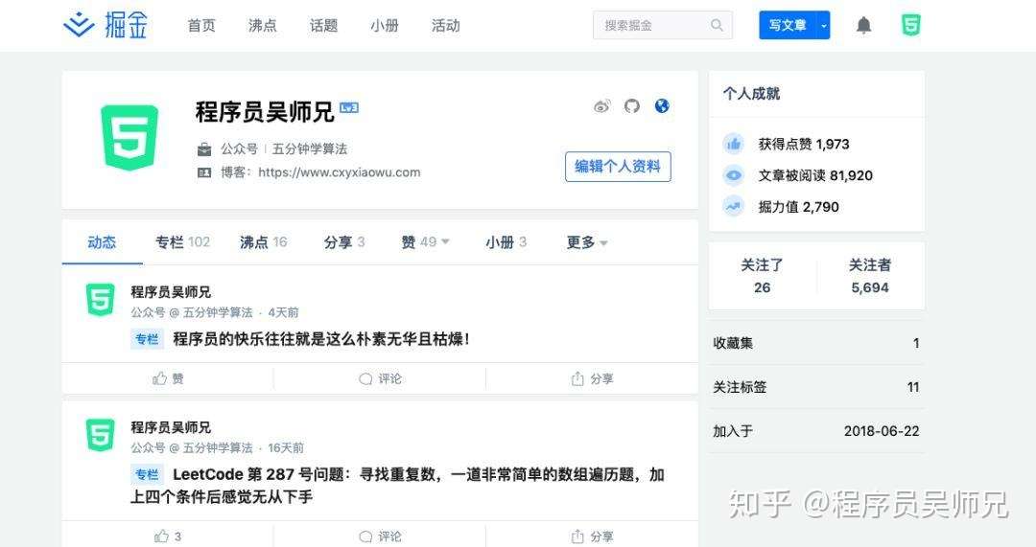This screenshot has height=547, width=1036.
Task: View the 关注者 5,694 list
Action: pyautogui.click(x=869, y=276)
